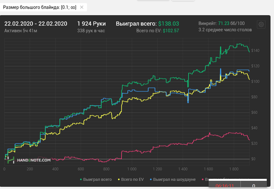Click '3.2 среднее число столов' text
The height and width of the screenshot is (189, 274).
click(225, 30)
